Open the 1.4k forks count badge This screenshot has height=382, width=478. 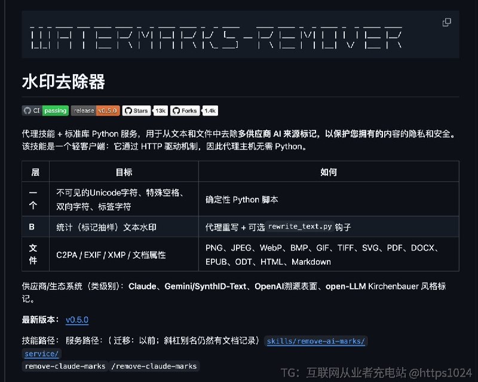[210, 111]
